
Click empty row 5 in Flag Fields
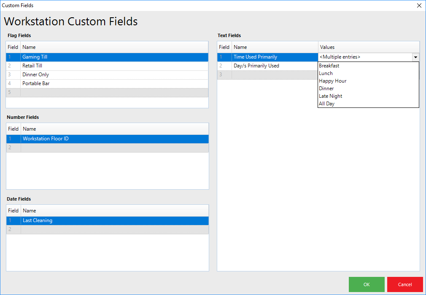click(105, 92)
